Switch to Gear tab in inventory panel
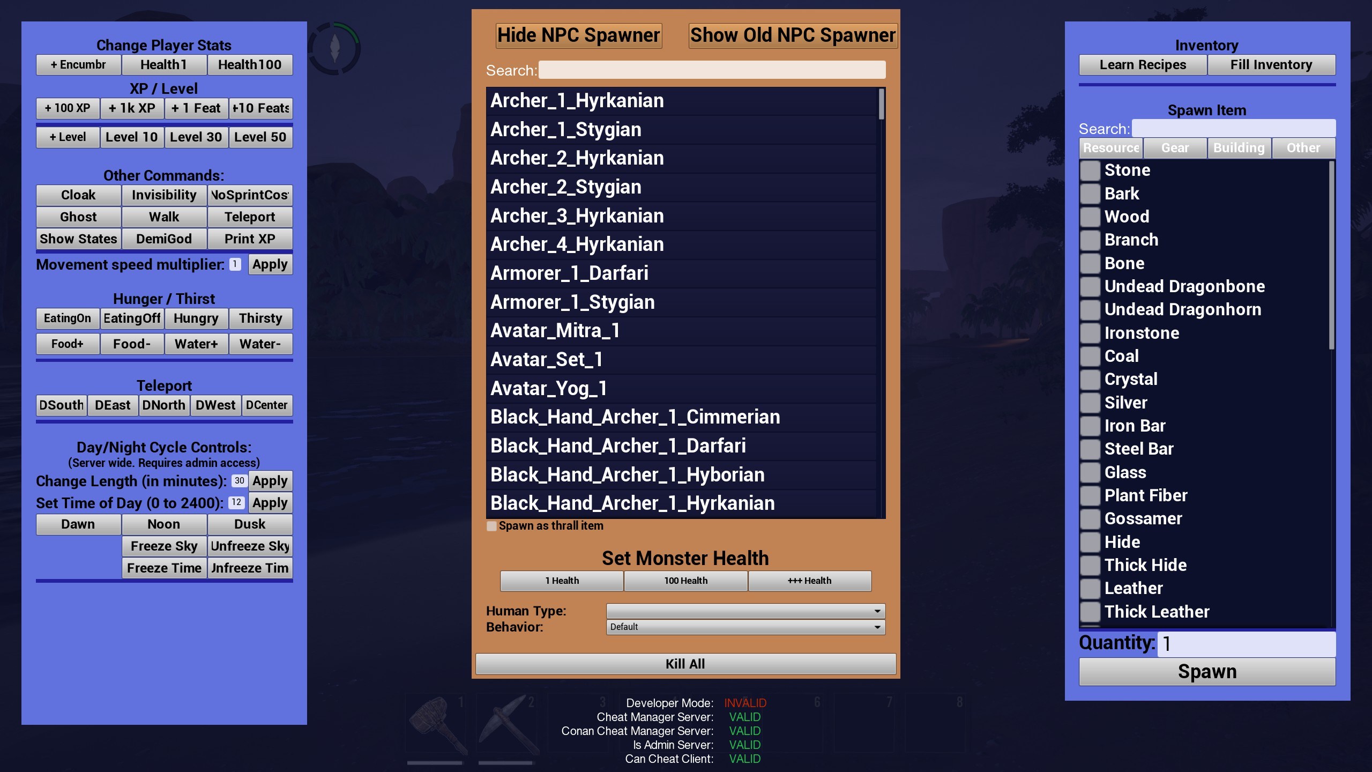Screen dimensions: 1372x772 [1174, 147]
